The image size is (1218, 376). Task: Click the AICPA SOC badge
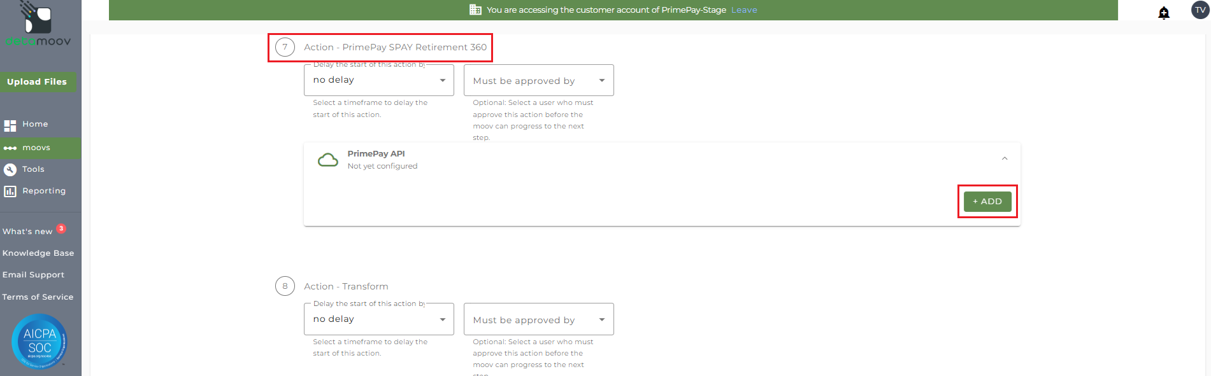pos(39,342)
